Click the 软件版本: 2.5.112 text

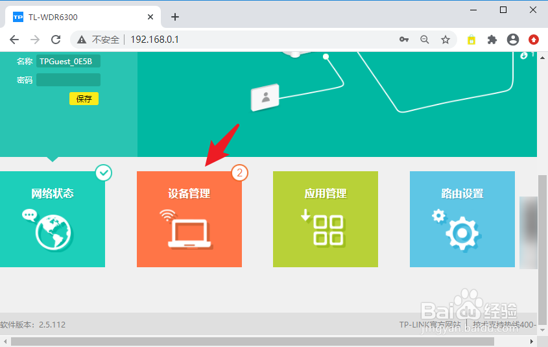coord(33,325)
